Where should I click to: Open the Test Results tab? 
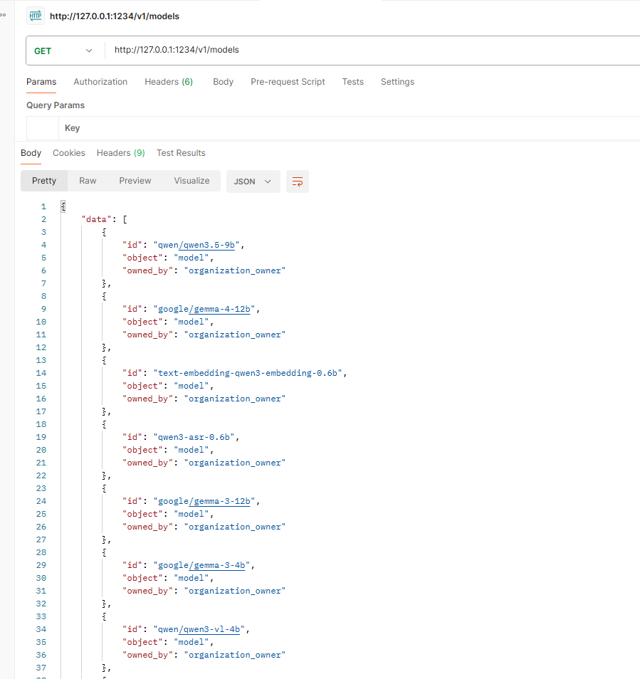(x=181, y=153)
